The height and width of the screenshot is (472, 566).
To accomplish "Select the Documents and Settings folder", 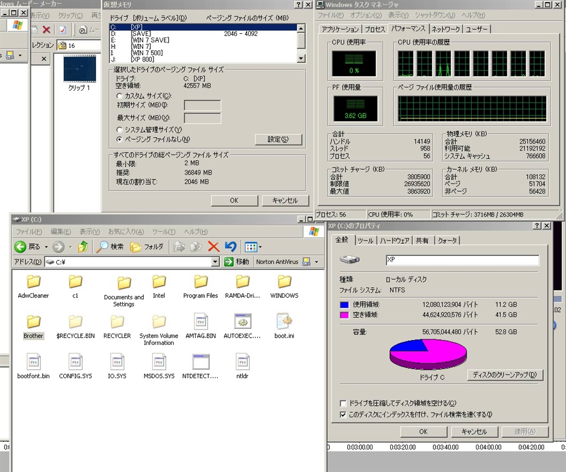I will coord(124,292).
